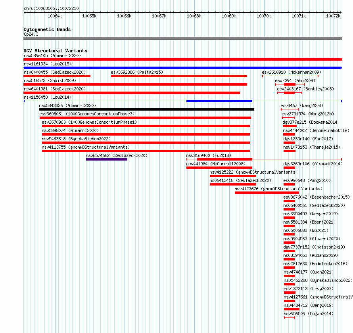The width and height of the screenshot is (353, 333).
Task: Select the nsv516522 (Shaikh2009) label
Action: [x=50, y=80]
